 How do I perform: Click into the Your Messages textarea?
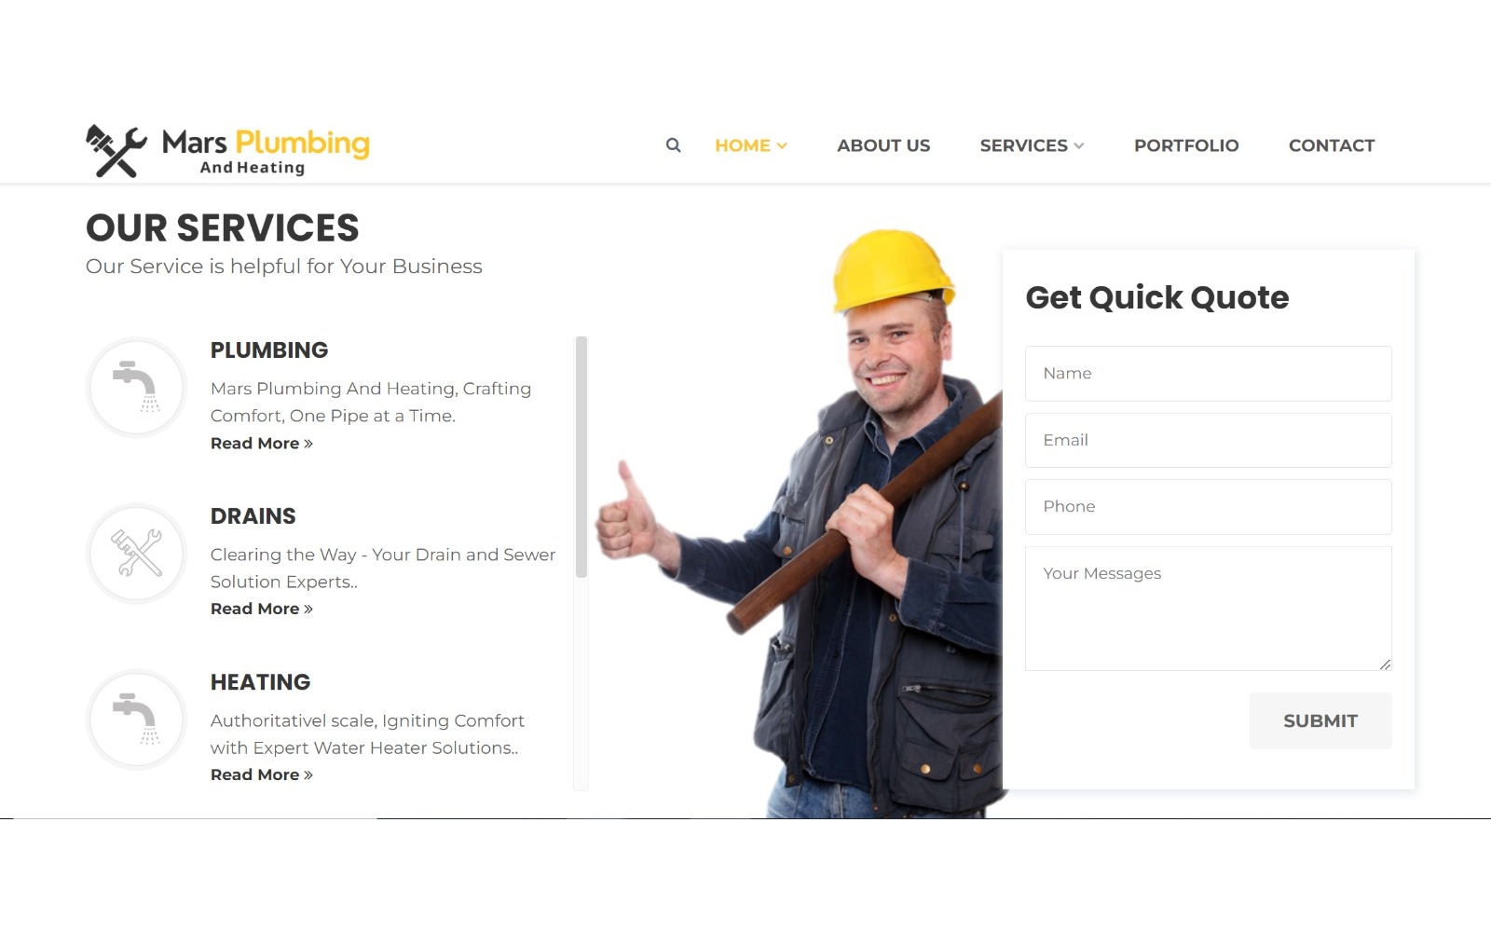[x=1209, y=609]
